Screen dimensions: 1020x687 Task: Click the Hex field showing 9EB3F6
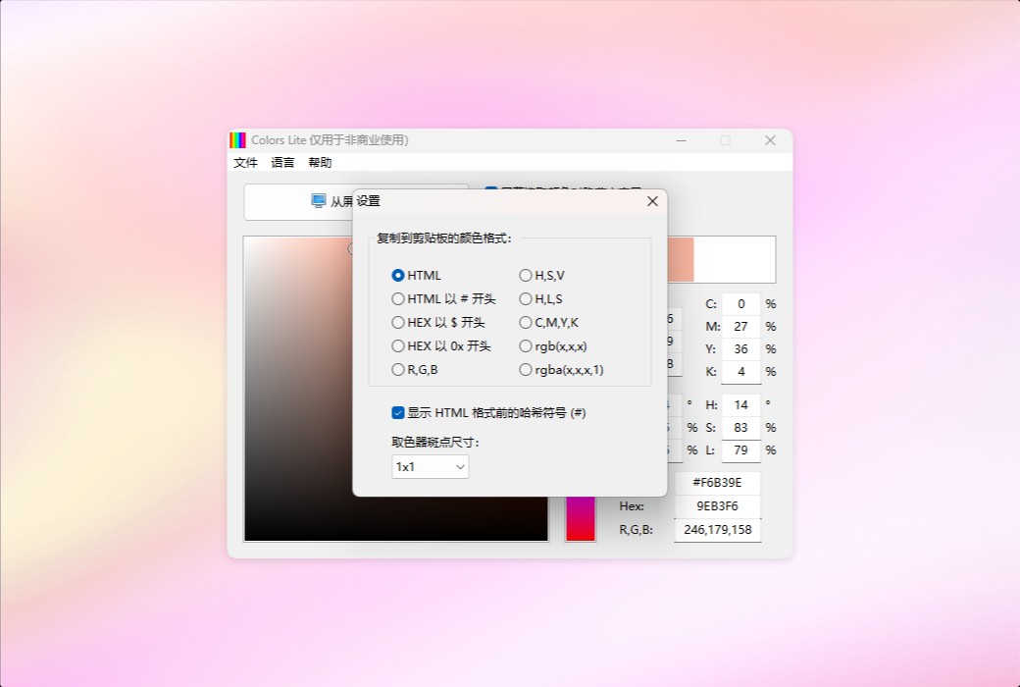717,505
